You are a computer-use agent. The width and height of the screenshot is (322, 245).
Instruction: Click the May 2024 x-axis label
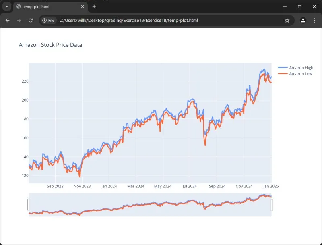(163, 186)
